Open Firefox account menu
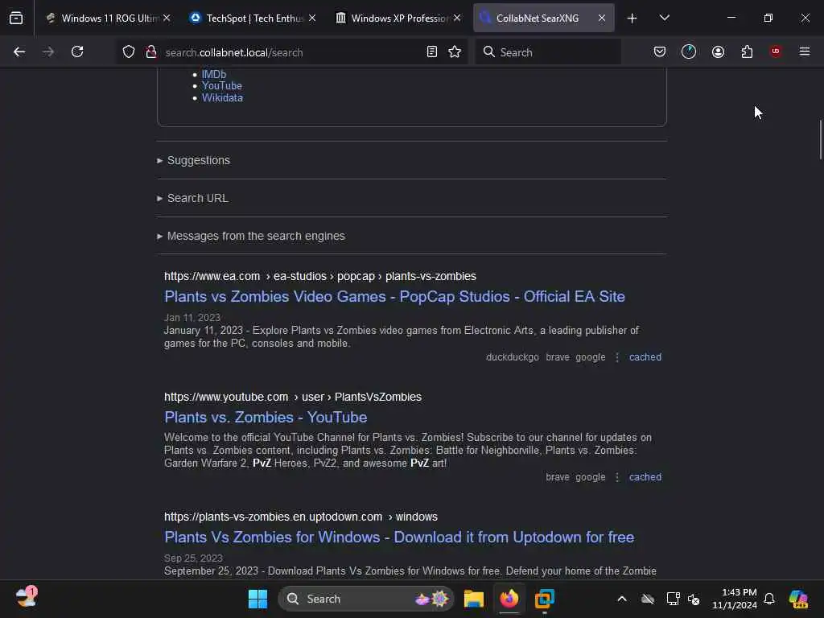Screen dimensions: 824x618 click(x=718, y=51)
